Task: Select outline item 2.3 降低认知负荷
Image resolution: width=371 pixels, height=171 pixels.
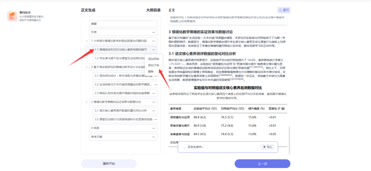Action: (125, 93)
